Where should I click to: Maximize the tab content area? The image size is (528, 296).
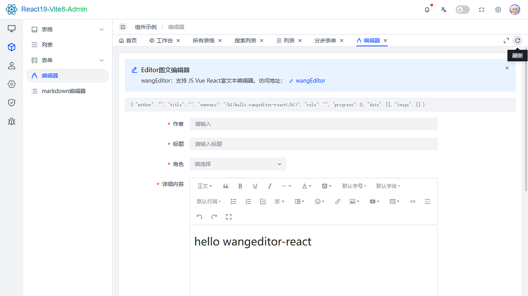[x=506, y=40]
